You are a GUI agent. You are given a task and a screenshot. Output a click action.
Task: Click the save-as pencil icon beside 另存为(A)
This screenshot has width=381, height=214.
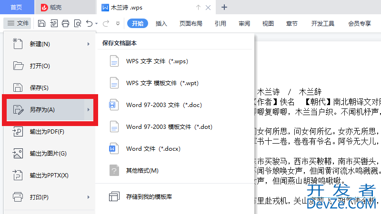click(x=18, y=110)
